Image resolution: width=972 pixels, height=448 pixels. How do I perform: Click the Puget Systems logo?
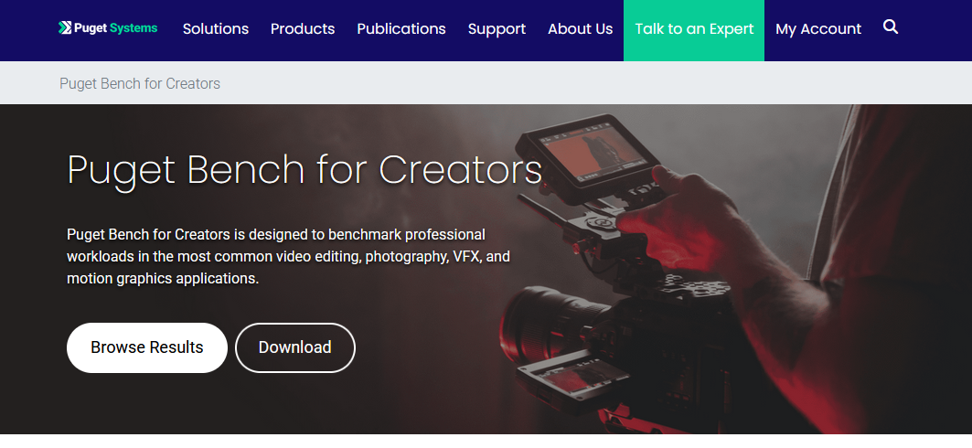[x=108, y=27]
